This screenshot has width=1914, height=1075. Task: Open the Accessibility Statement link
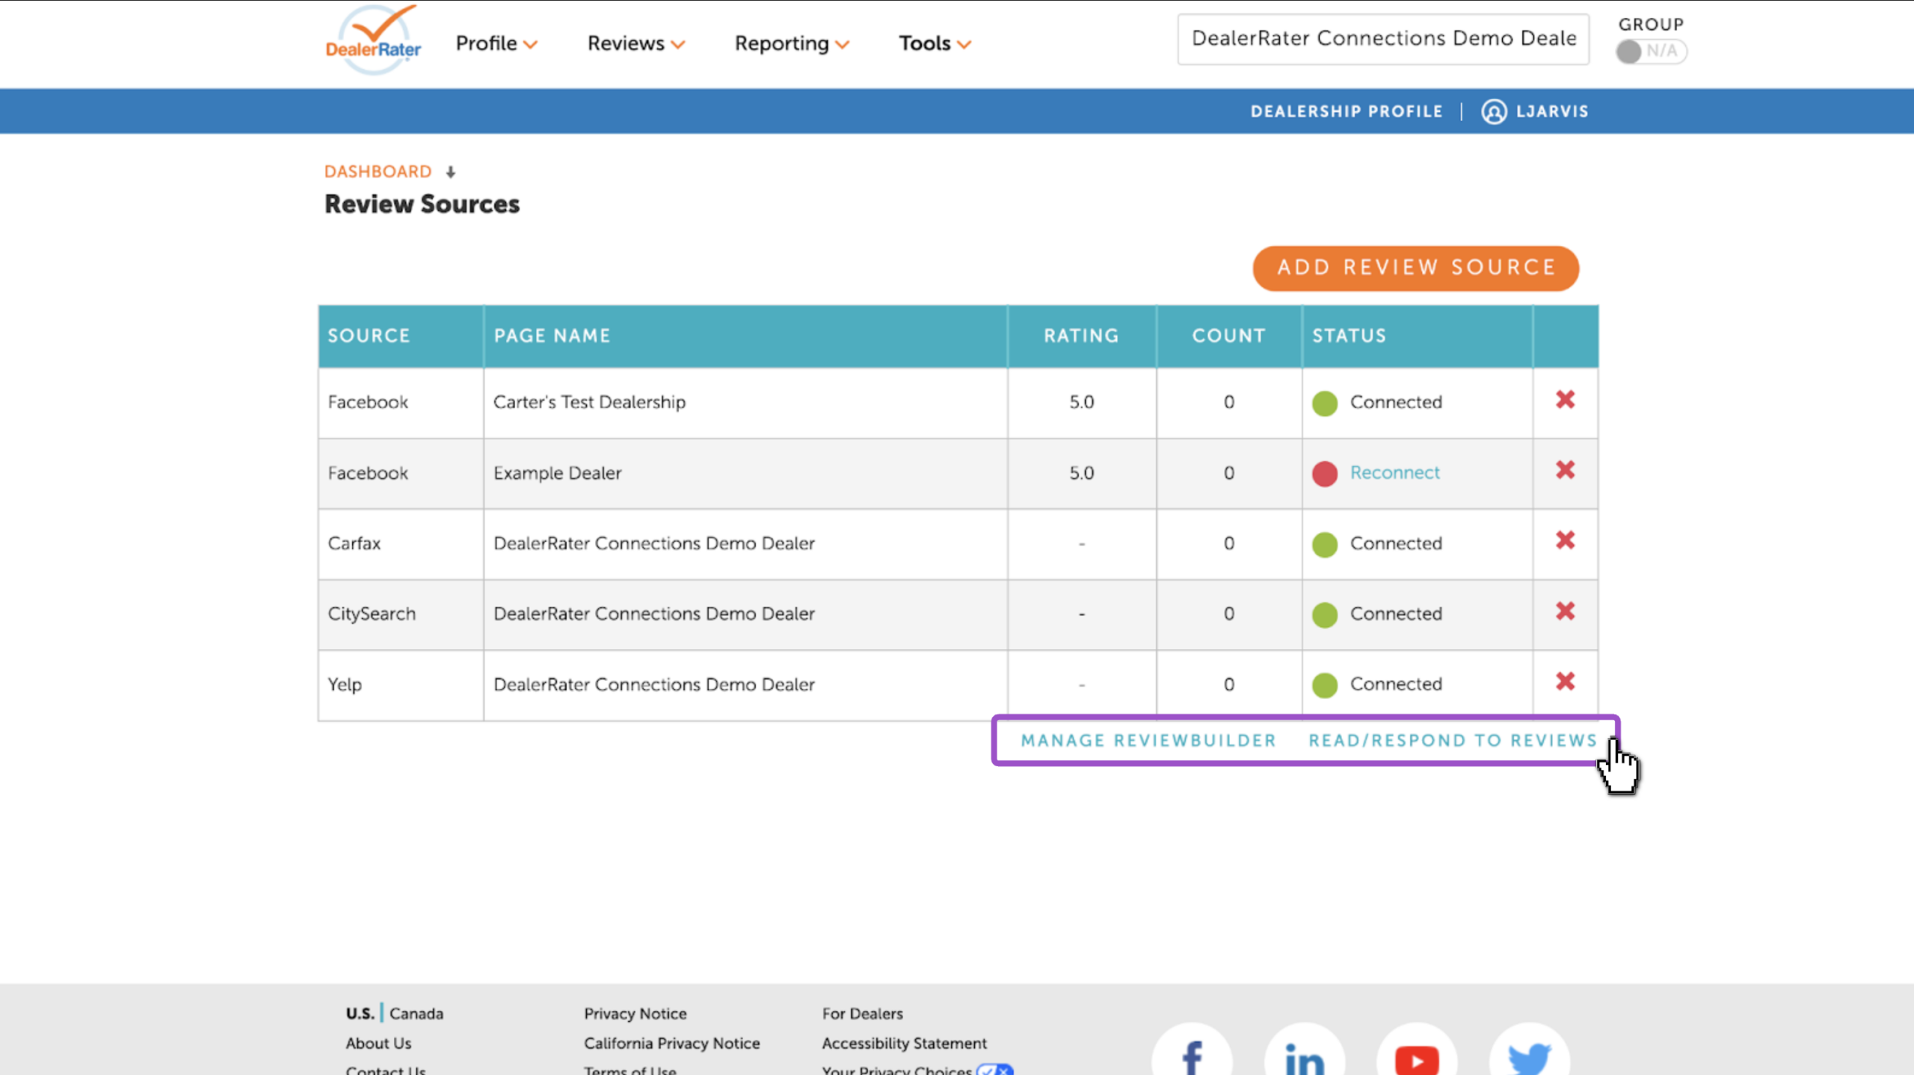tap(904, 1043)
